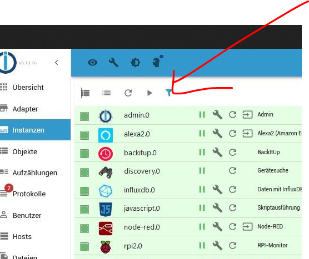Screen dimensions: 309x259
Task: Restart the alexa2.0 instance
Action: click(x=233, y=133)
